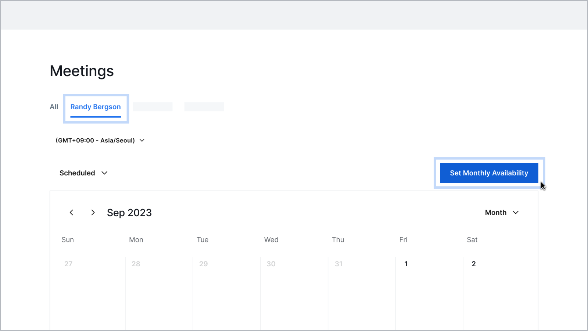Image resolution: width=588 pixels, height=331 pixels.
Task: Open the Asia/Seoul timezone dropdown
Action: pos(100,140)
